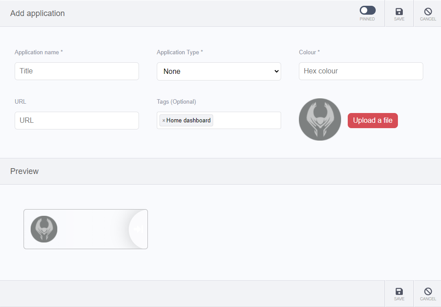Click the Cancel icon in top header

pos(428,12)
